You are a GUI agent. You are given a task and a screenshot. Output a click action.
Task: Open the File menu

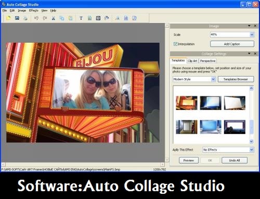[x=5, y=10]
